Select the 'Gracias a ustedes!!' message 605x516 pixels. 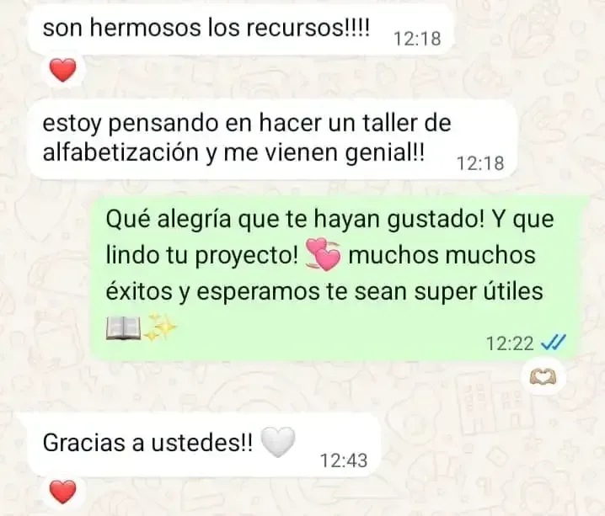pos(204,446)
